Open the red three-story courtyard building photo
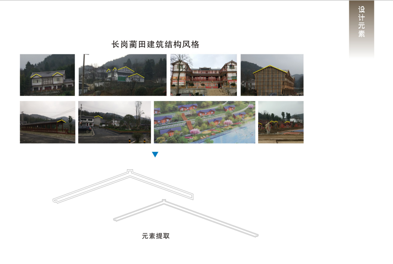Image resolution: width=393 pixels, height=264 pixels. coord(204,75)
